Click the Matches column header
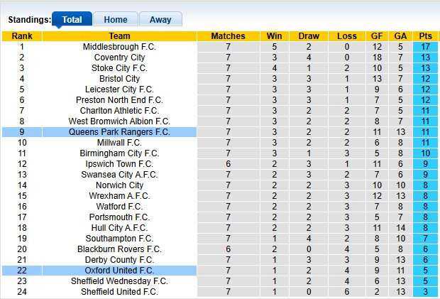Image resolution: width=440 pixels, height=299 pixels. coord(229,36)
